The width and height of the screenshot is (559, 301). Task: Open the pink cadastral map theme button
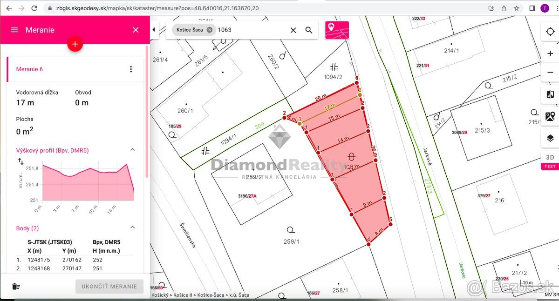(x=337, y=30)
